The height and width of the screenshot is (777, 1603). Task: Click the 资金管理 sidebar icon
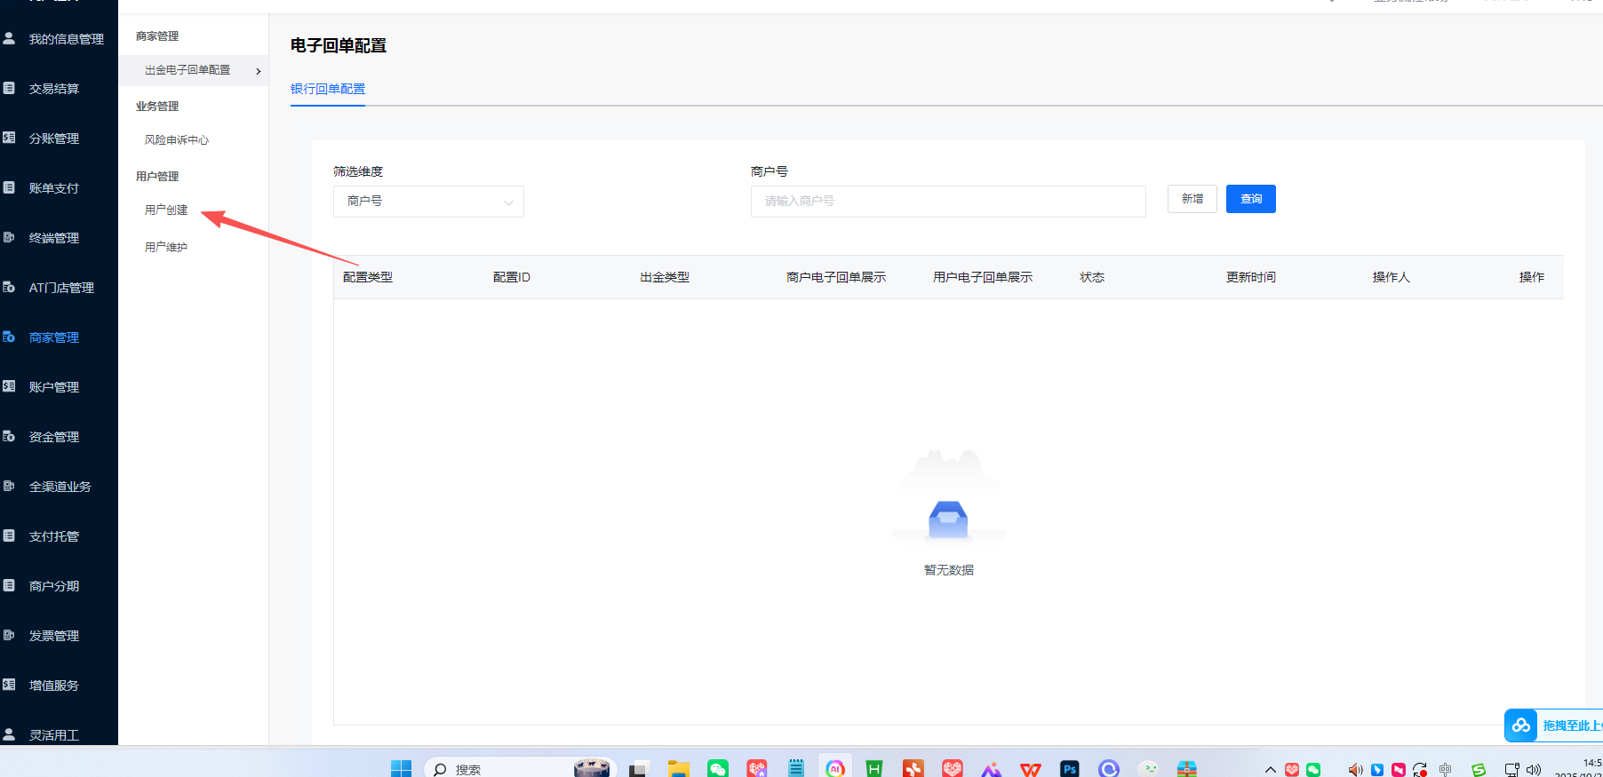[10, 436]
